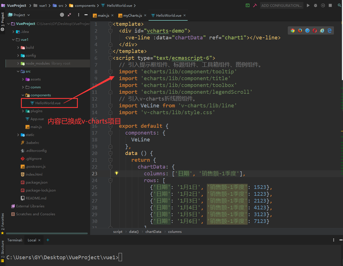Screen dimensions: 343x266
Task: Select package.json in project tree
Action: click(x=37, y=182)
